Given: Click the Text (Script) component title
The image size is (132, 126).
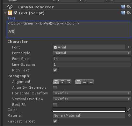Looking at the screenshot, I should (x=31, y=13).
